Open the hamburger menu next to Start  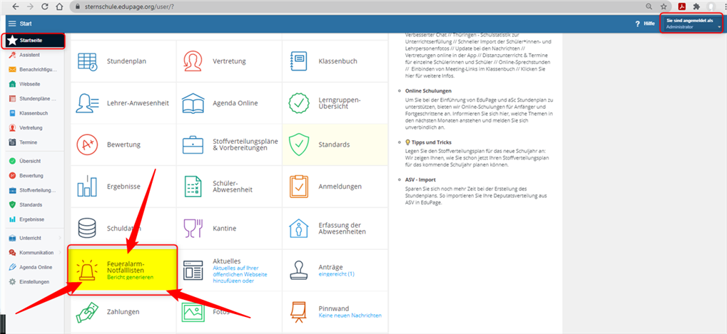tap(12, 24)
